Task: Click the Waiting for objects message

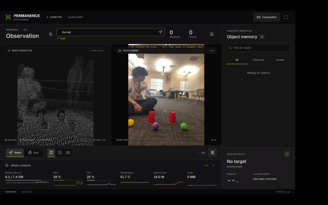Action: coord(258,73)
